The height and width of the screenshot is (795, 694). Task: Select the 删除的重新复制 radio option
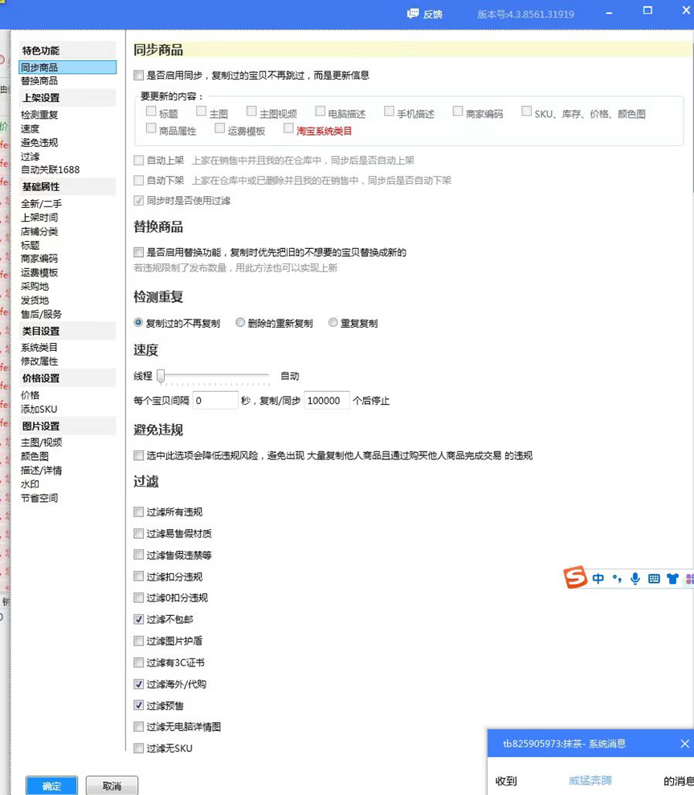click(x=239, y=321)
